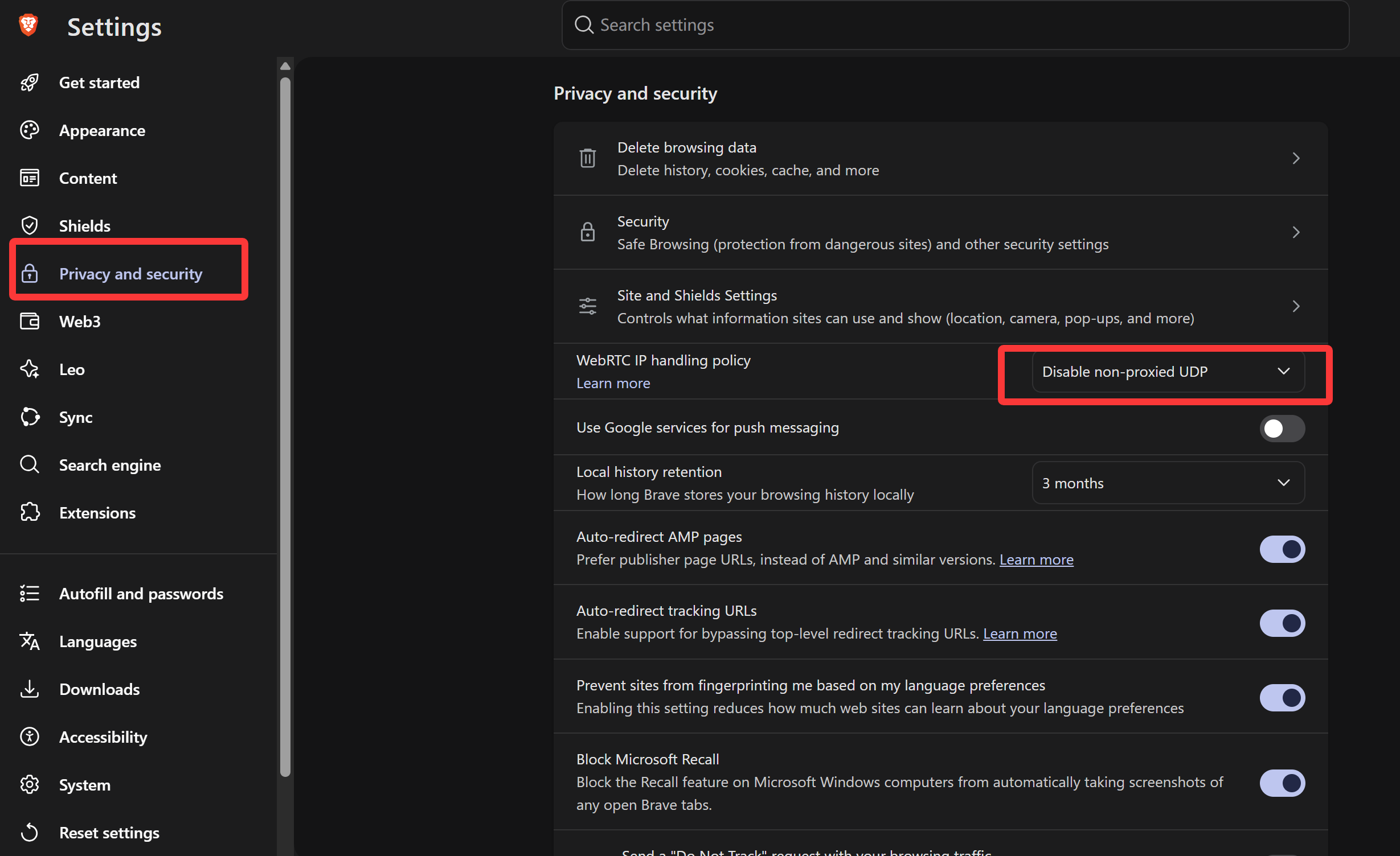Click the Languages translate icon

30,641
